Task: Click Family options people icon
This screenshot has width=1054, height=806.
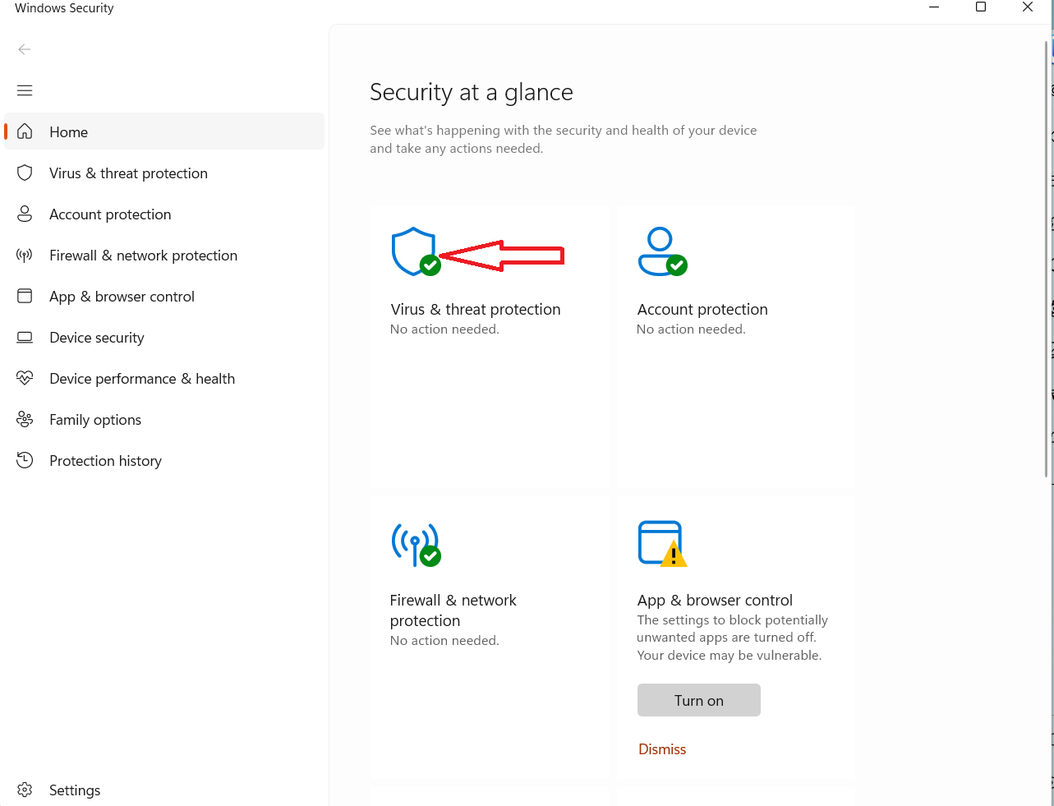Action: click(25, 420)
